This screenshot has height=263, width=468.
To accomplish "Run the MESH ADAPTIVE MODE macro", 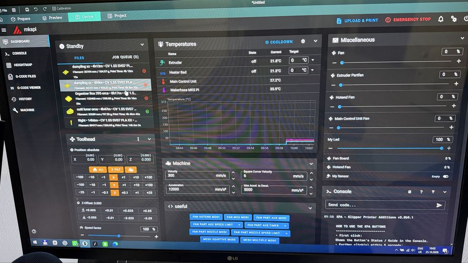I will click(219, 240).
